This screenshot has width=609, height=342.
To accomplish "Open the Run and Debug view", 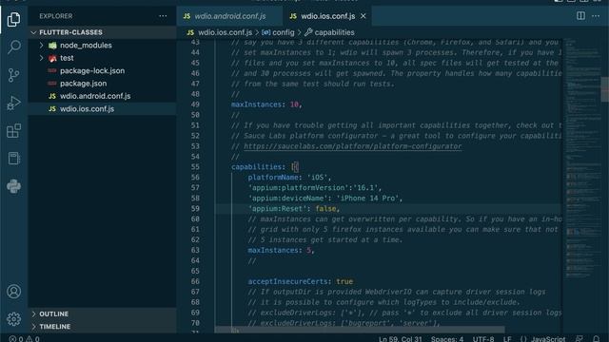I will [x=13, y=103].
